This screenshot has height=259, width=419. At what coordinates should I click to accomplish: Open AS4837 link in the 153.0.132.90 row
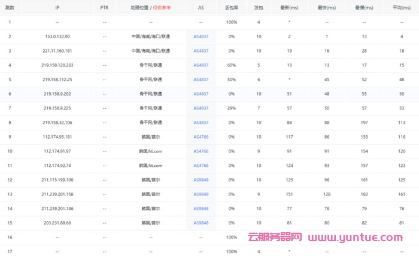pos(201,36)
